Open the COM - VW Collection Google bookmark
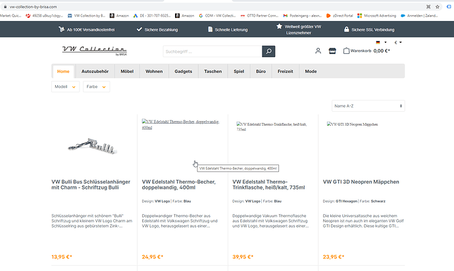This screenshot has width=454, height=271. [217, 16]
